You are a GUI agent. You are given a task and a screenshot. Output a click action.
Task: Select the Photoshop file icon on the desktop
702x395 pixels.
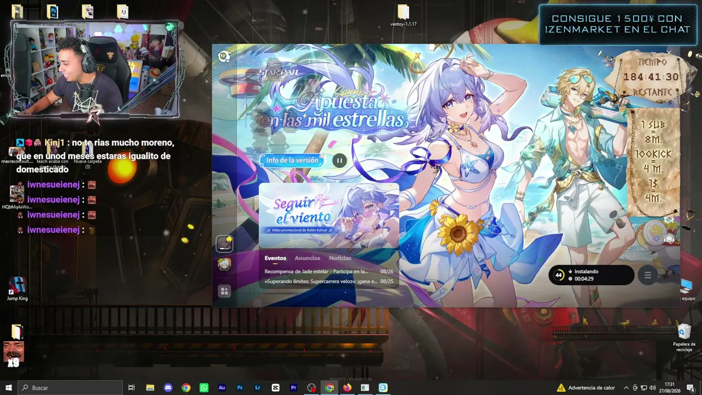tap(53, 11)
